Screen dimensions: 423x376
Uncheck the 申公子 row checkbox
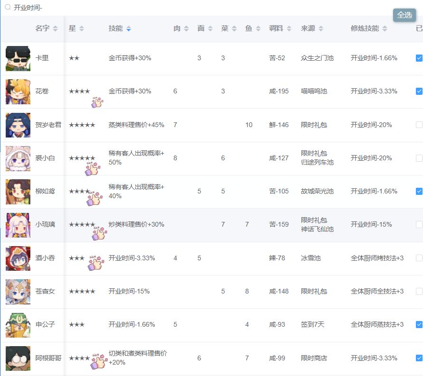(x=419, y=325)
